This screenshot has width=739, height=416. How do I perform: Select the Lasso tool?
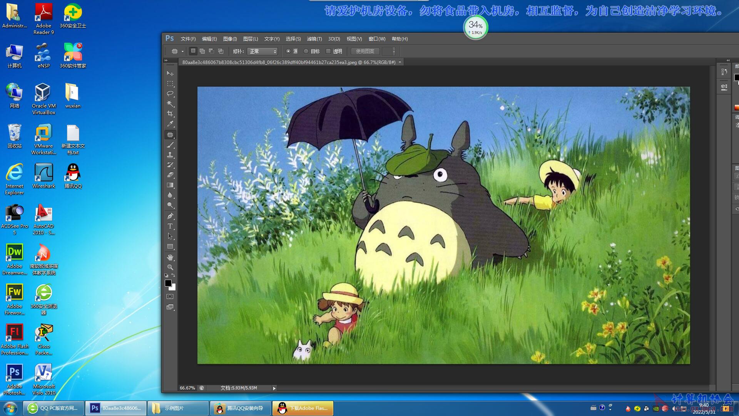(x=170, y=94)
